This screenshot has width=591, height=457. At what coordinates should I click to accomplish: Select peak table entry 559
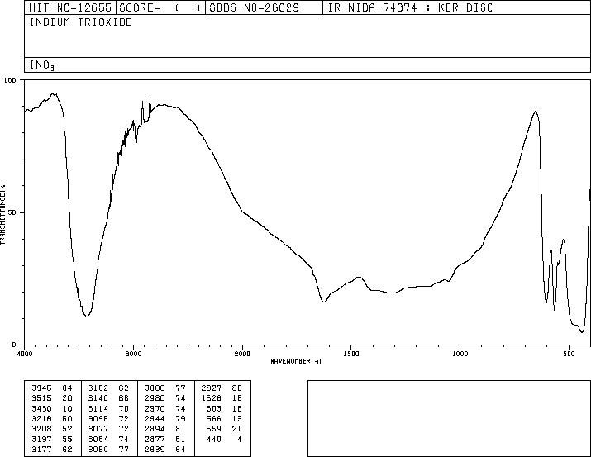[214, 429]
